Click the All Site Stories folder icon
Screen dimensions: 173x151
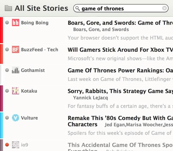9,8
